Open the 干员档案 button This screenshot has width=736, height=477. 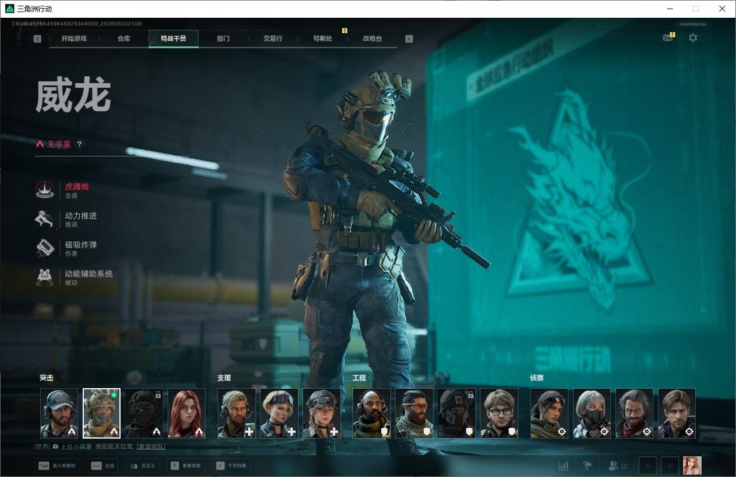[x=231, y=466]
